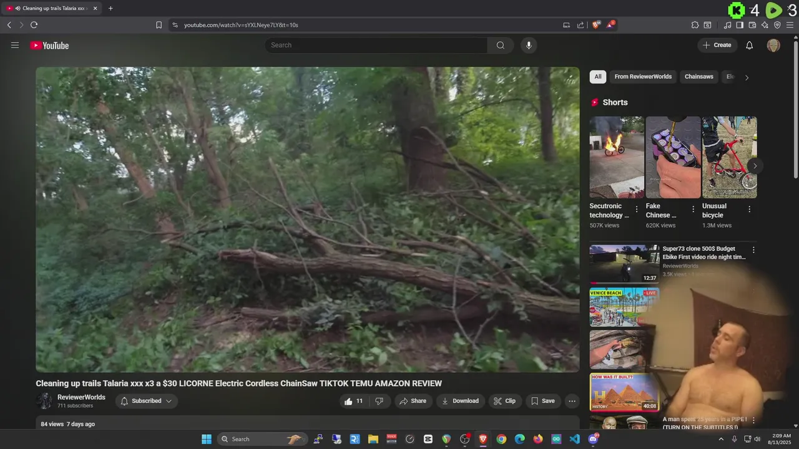Reload the page
The height and width of the screenshot is (449, 799).
[x=34, y=25]
